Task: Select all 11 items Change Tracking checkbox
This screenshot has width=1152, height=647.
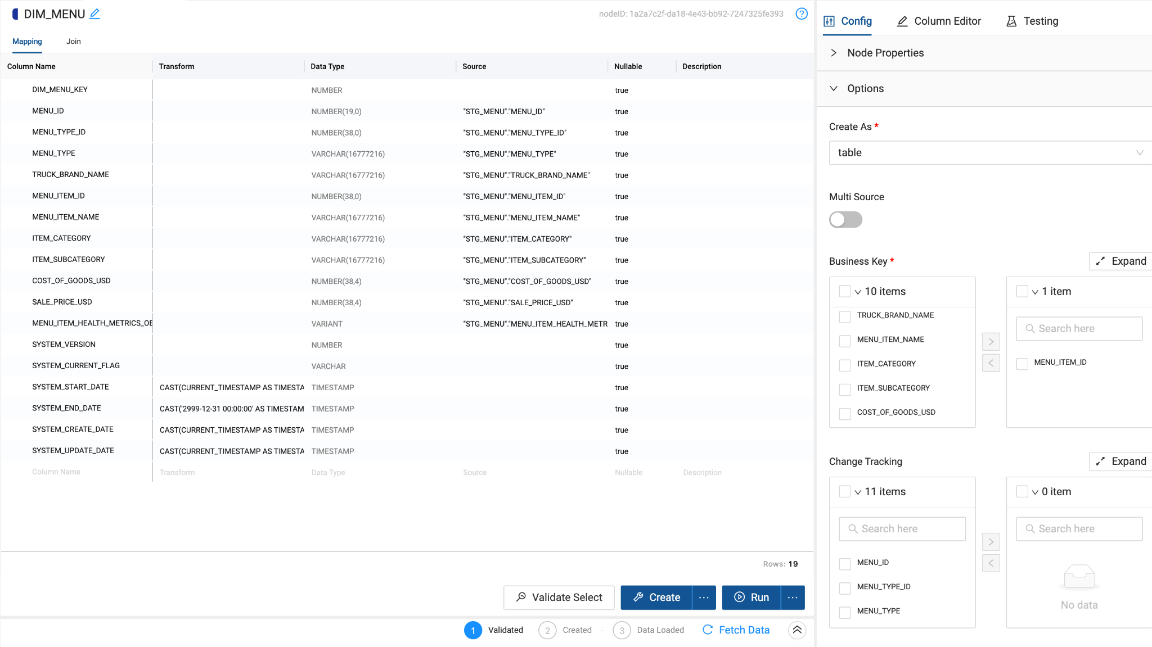Action: click(x=845, y=491)
